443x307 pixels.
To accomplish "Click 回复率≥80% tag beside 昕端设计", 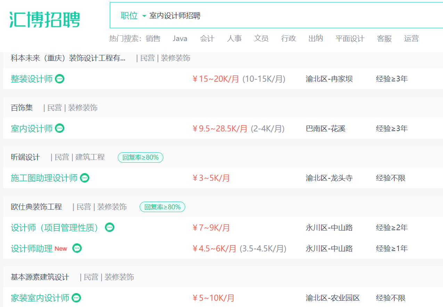I will click(x=140, y=157).
